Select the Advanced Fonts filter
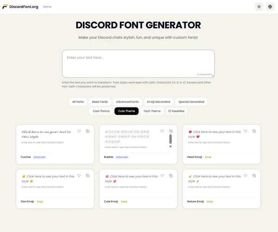278x232 pixels. 127,102
